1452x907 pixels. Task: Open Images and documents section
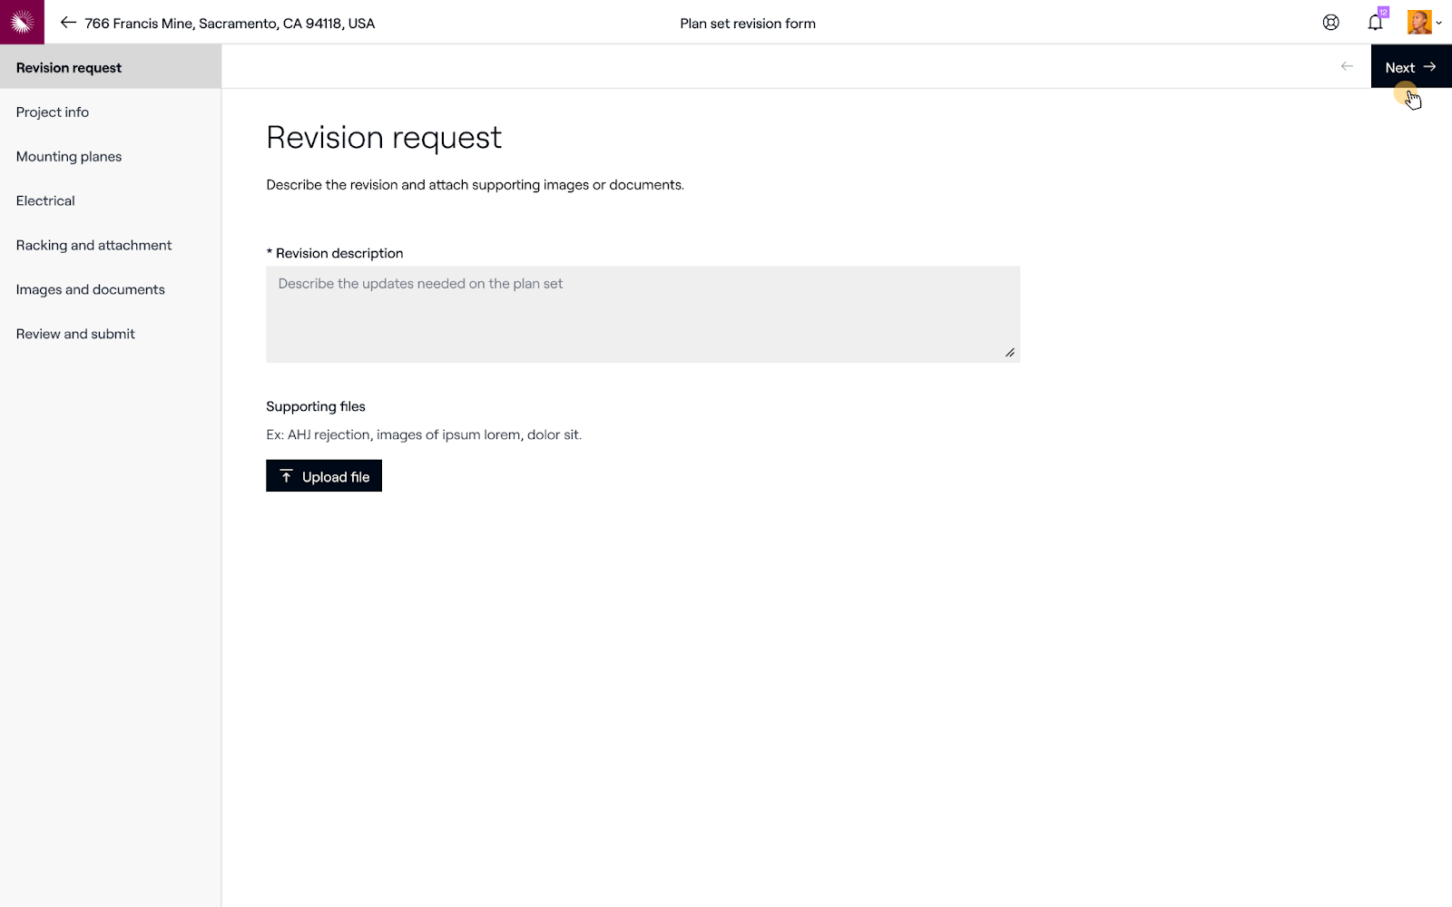pyautogui.click(x=91, y=290)
